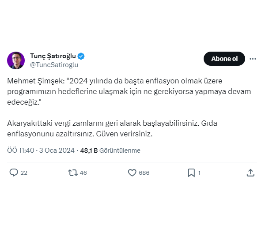The width and height of the screenshot is (269, 237).
Task: Click the ÖÖ 11:40 timestamp
Action: click(x=21, y=150)
